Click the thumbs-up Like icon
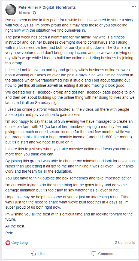The image size is (139, 261). (33, 254)
